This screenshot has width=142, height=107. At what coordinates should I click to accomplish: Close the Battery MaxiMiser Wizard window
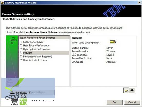coord(139,3)
